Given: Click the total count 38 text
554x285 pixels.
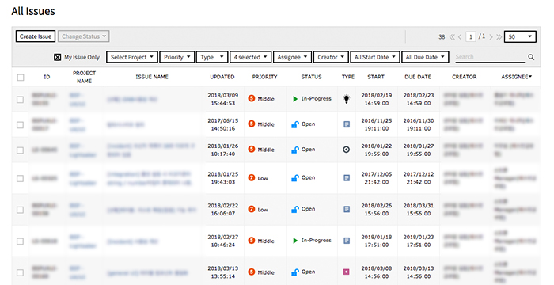Looking at the screenshot, I should (x=442, y=36).
